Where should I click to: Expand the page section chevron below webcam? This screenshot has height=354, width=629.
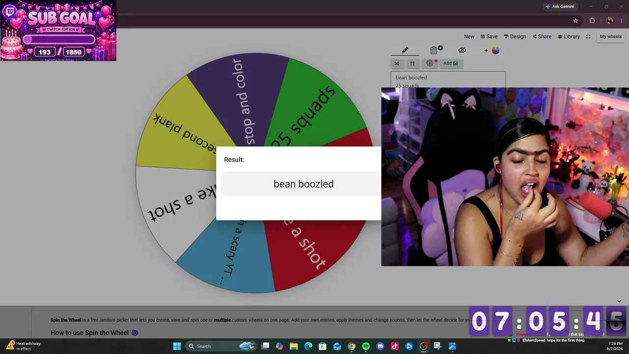(x=619, y=301)
